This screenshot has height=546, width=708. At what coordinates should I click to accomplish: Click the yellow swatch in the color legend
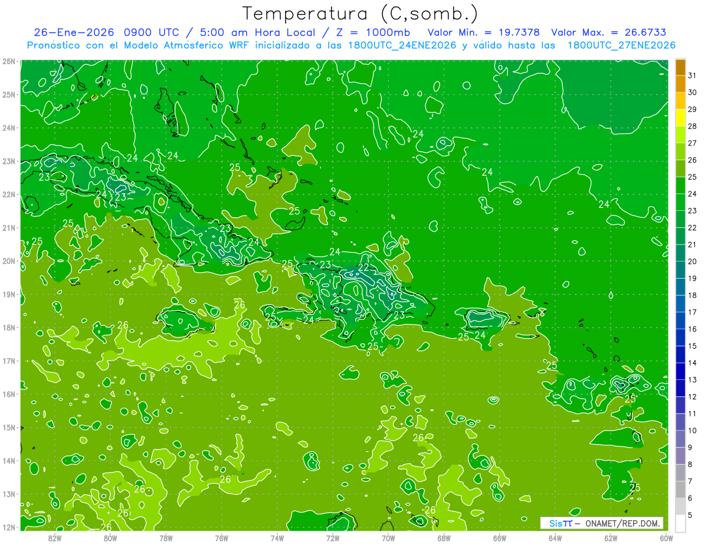coord(680,118)
